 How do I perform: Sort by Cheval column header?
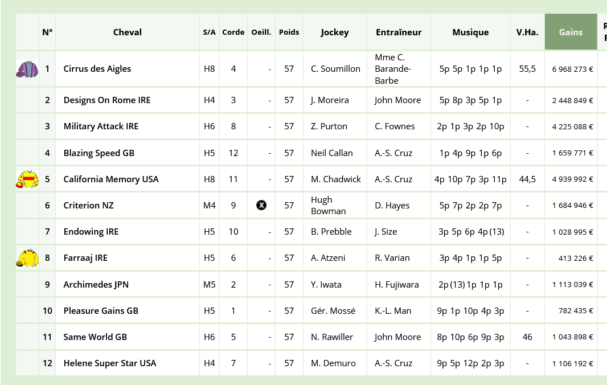click(128, 32)
